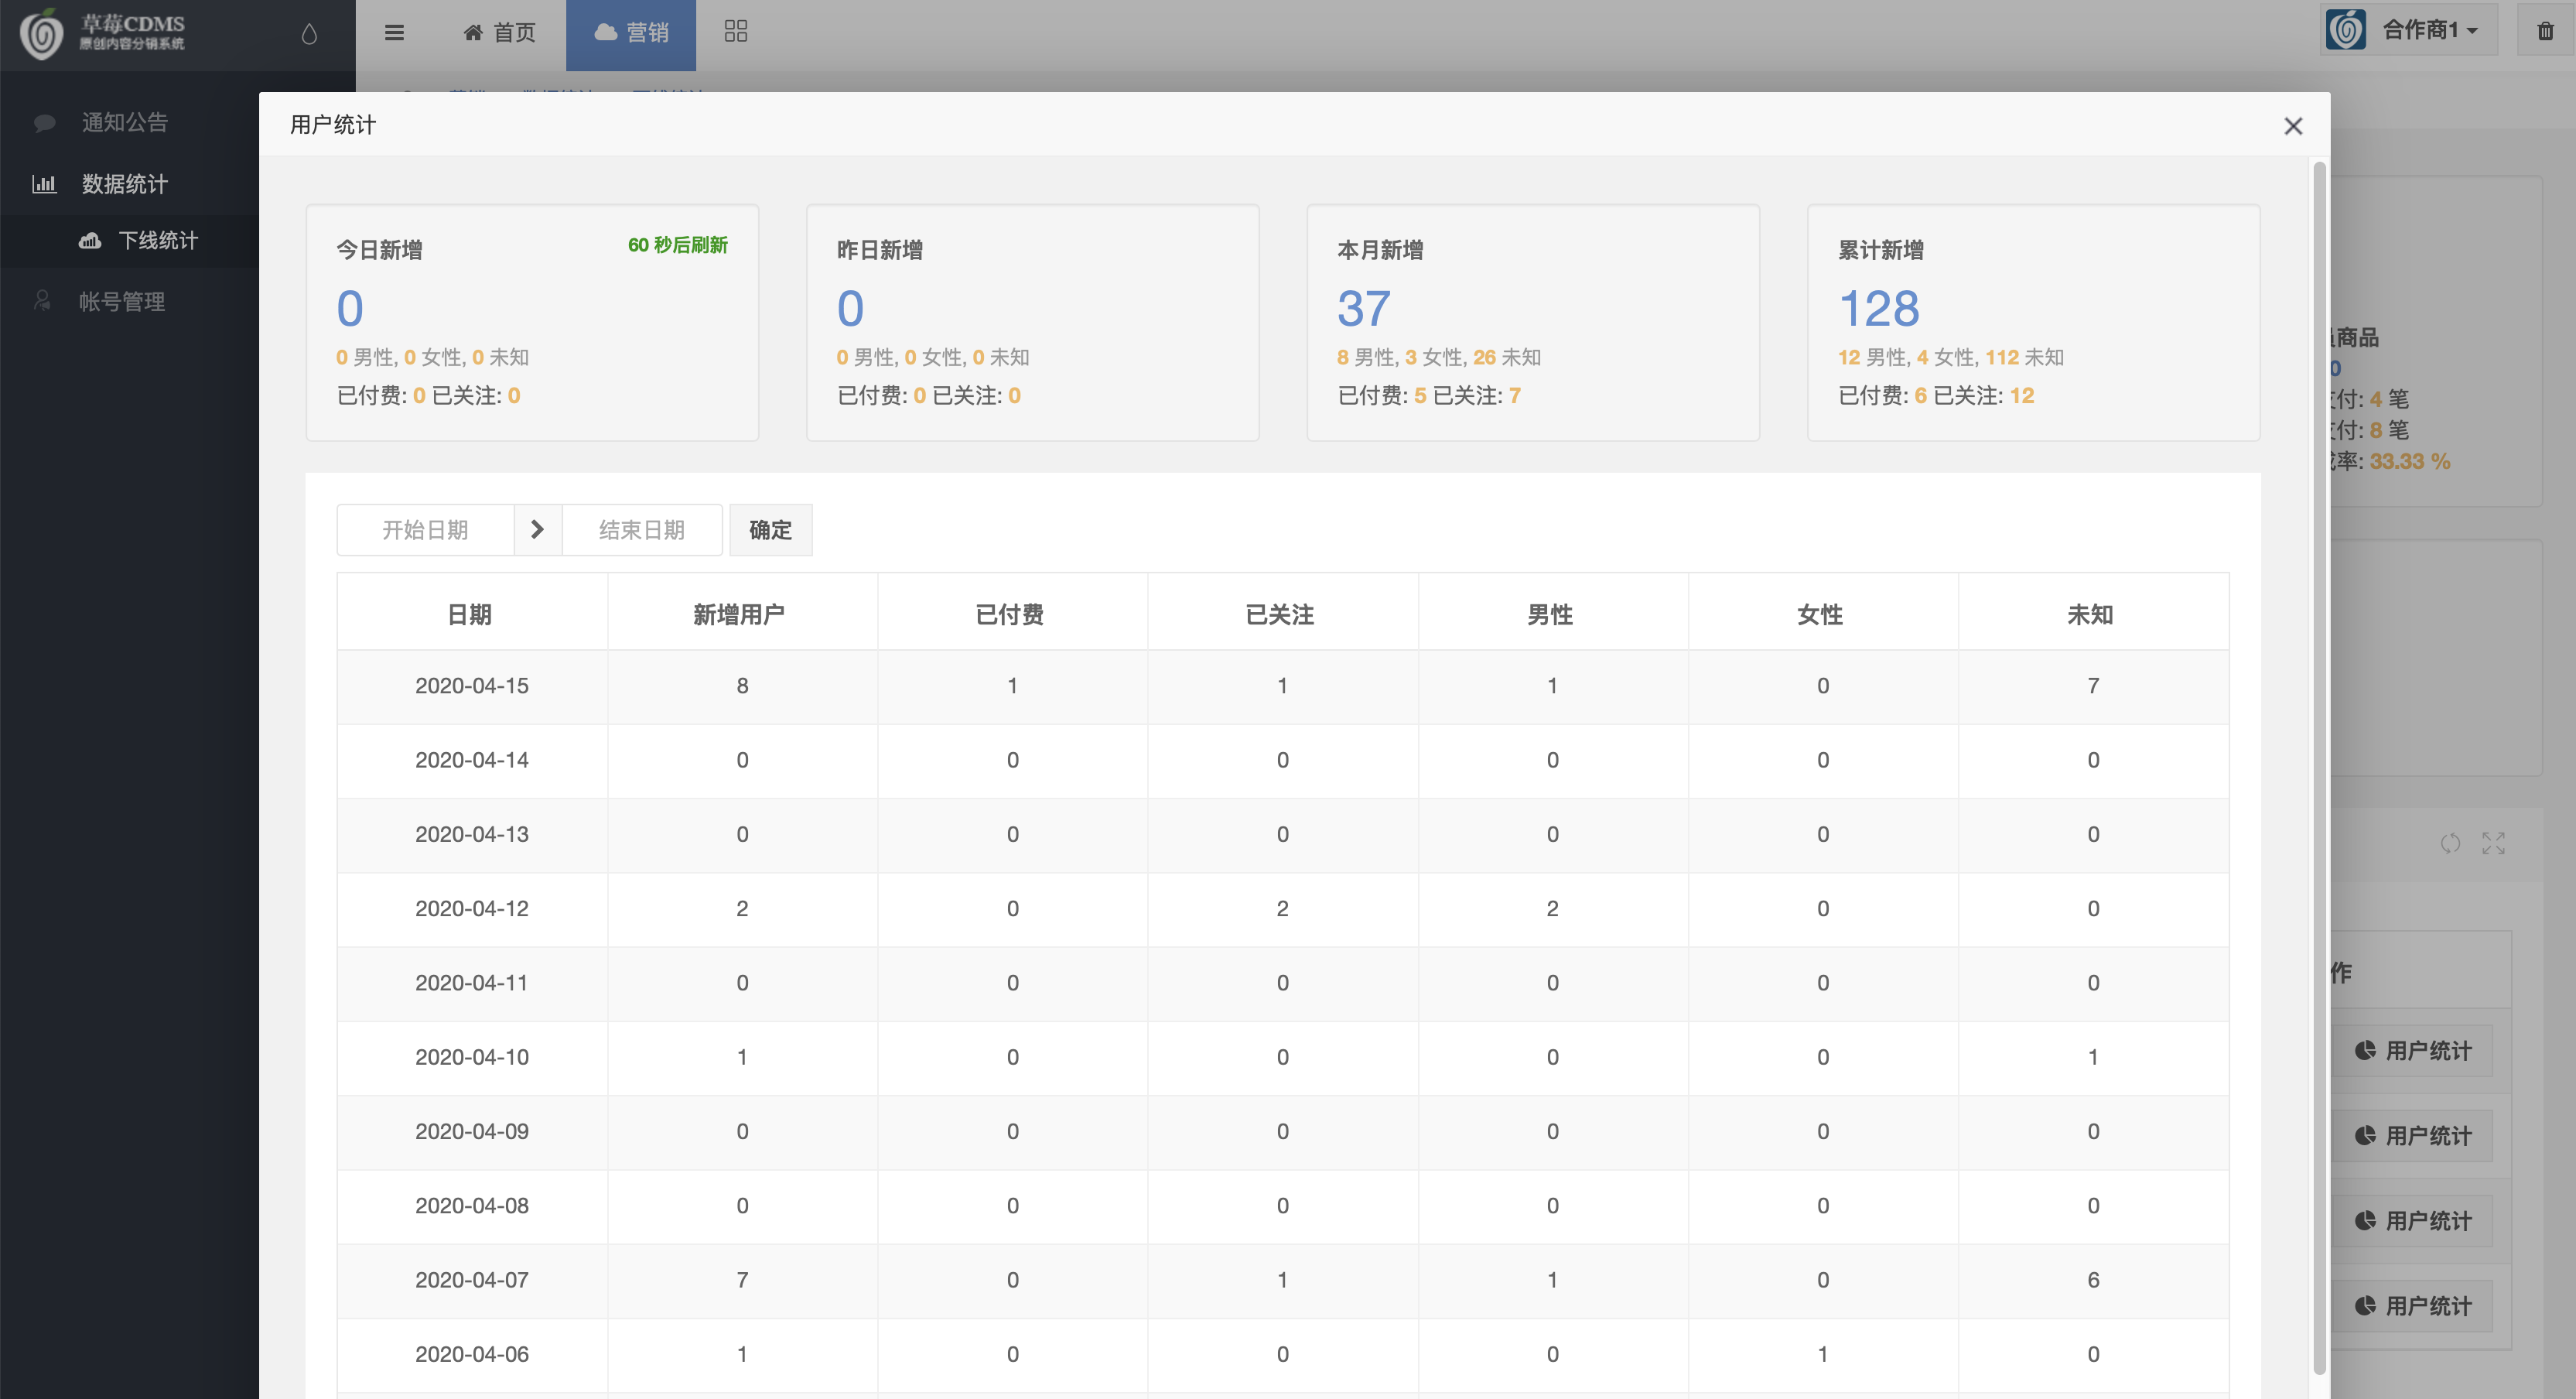Click 女性 value 1 for 2020-04-06

coord(1823,1354)
